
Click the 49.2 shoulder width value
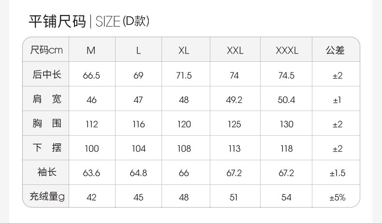[x=234, y=100]
